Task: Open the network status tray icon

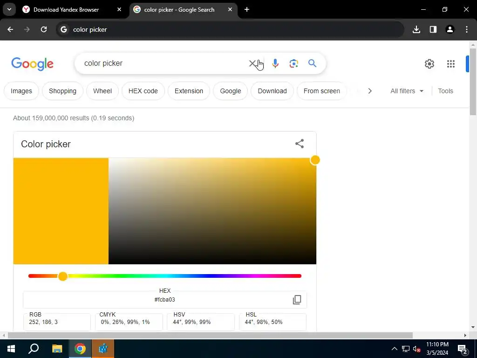Action: 406,349
